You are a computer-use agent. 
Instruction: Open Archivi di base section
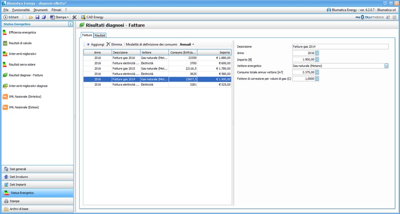click(38, 209)
